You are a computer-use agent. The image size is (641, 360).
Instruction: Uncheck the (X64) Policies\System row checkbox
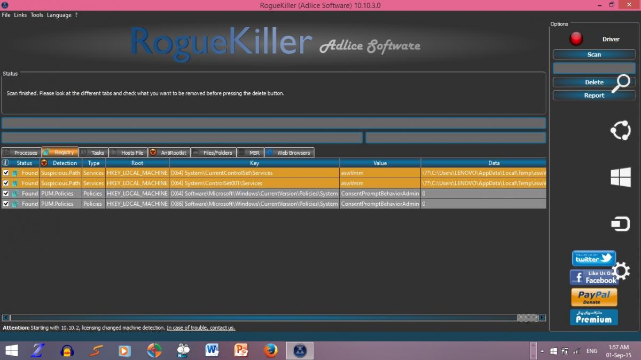6,193
